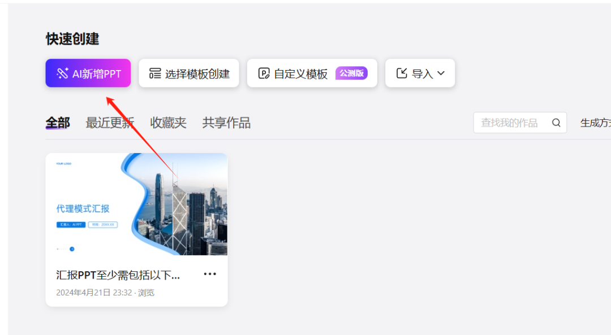
Task: Click the title 汇报PPT至少需包括以下...
Action: pos(118,275)
